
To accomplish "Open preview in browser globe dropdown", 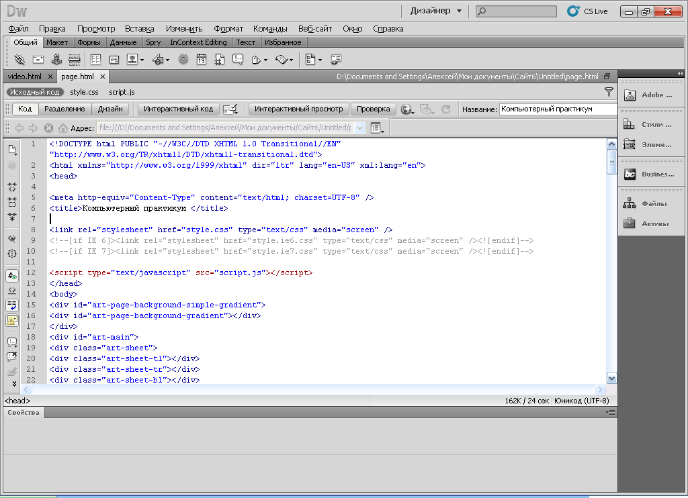I will click(407, 109).
